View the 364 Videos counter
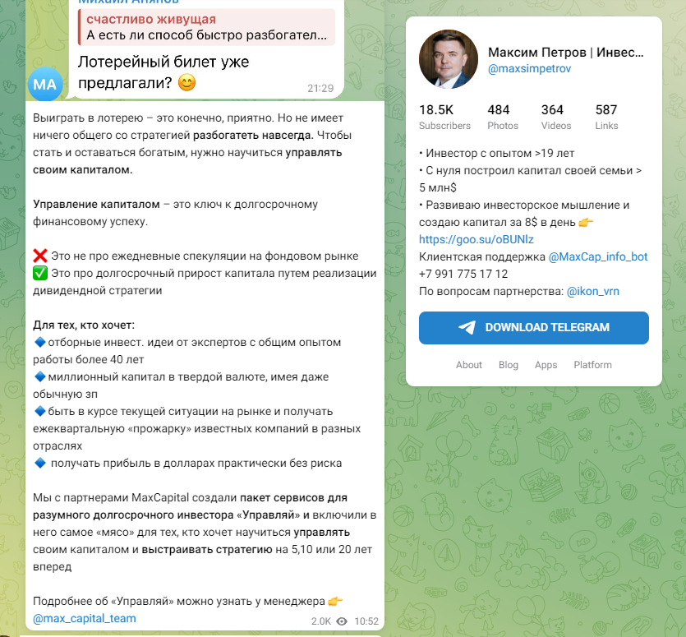 click(552, 117)
